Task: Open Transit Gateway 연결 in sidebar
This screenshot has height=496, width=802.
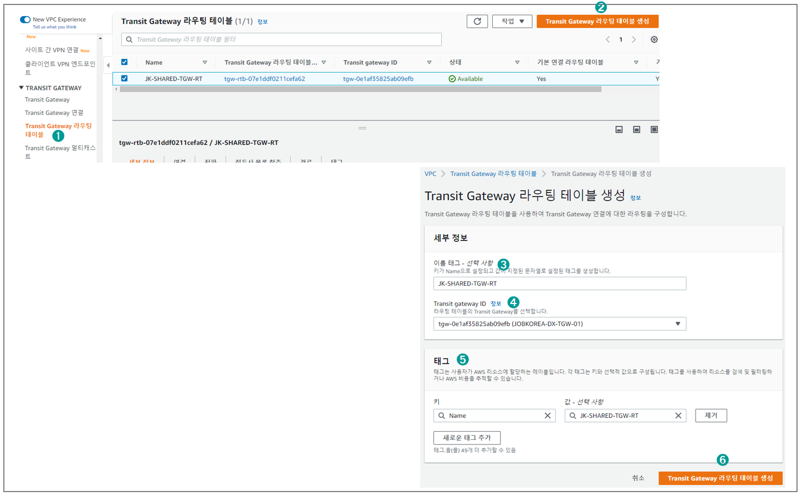Action: [54, 113]
